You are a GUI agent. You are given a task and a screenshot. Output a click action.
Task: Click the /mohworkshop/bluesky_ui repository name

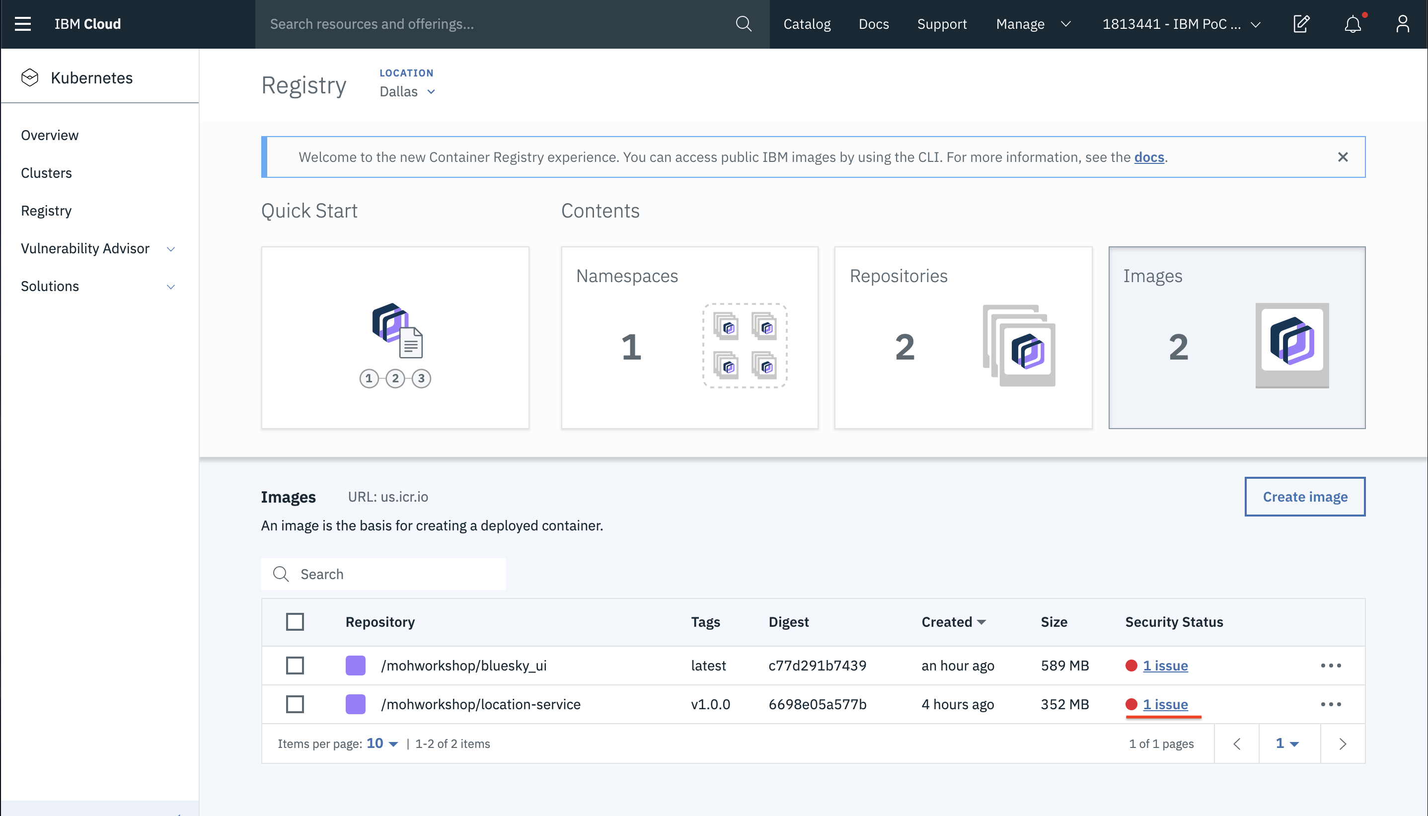click(463, 665)
